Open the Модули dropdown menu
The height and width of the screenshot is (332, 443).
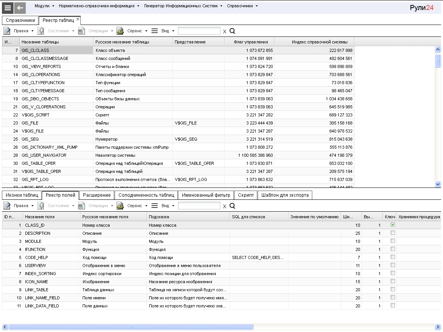(x=44, y=6)
